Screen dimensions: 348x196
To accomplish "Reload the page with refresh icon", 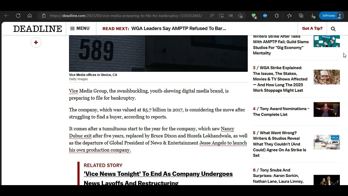I will [18, 16].
